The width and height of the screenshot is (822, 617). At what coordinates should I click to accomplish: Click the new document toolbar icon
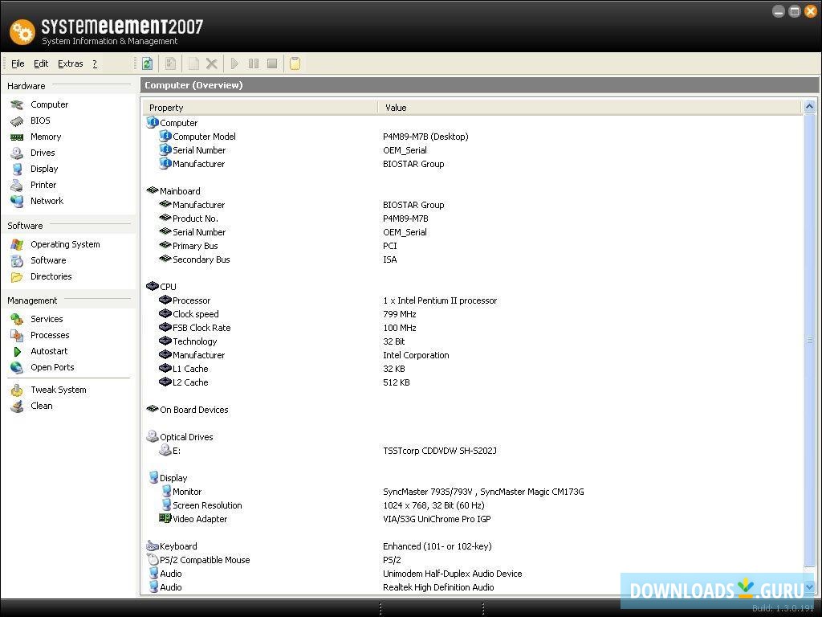[193, 63]
